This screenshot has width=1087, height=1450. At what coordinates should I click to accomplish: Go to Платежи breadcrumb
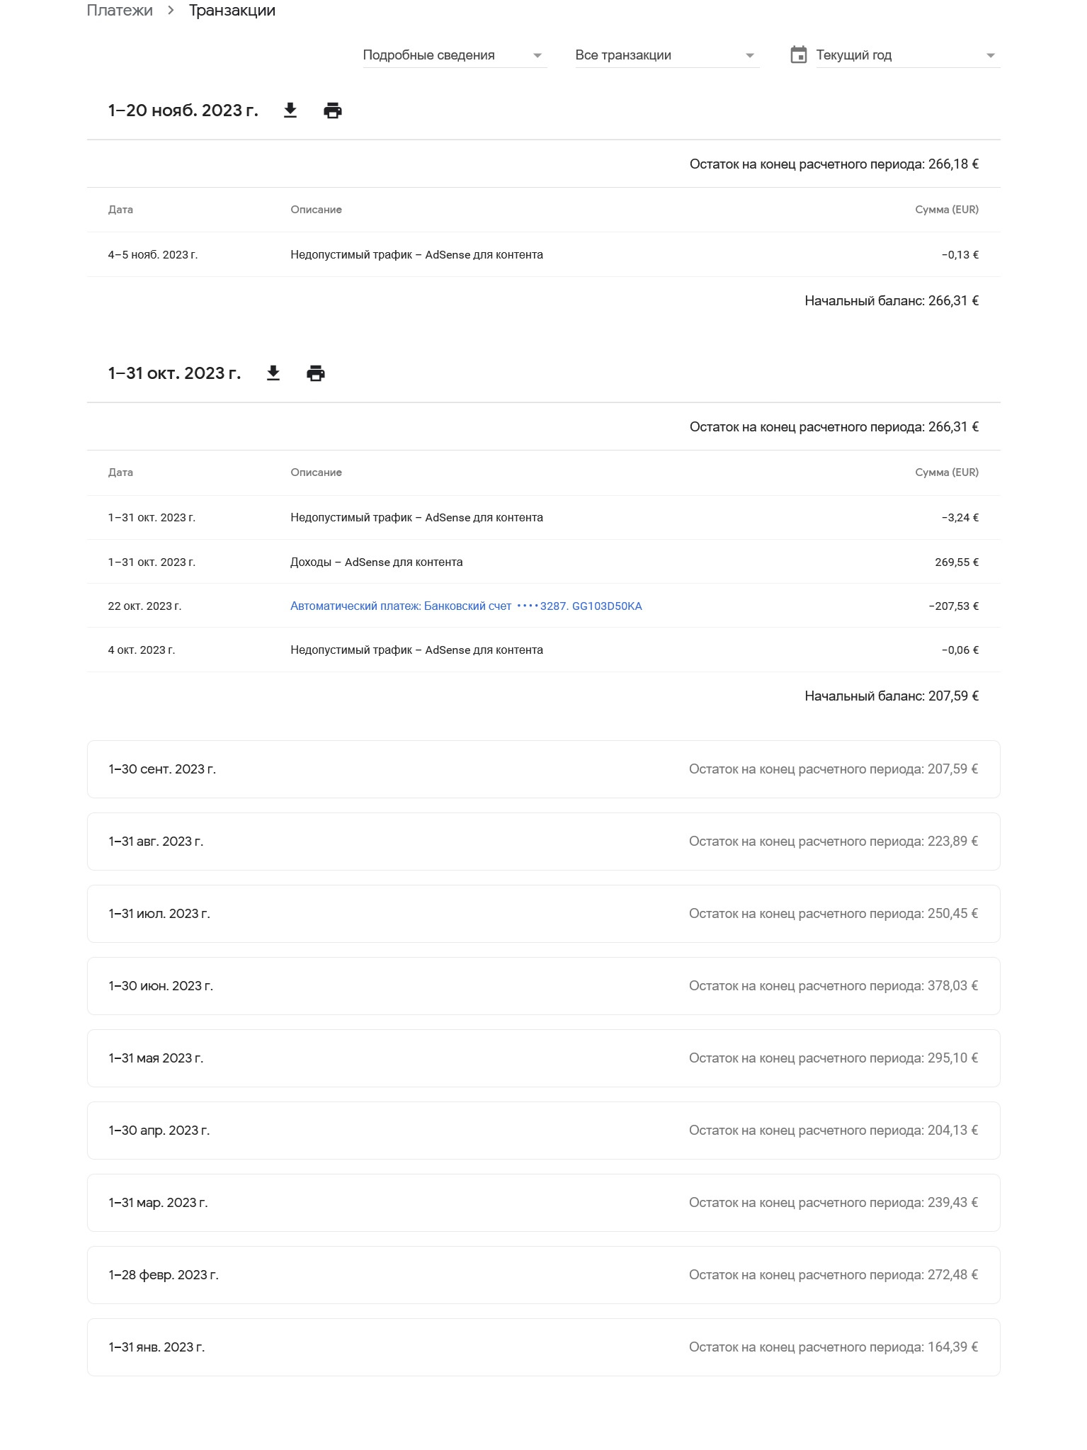[120, 11]
